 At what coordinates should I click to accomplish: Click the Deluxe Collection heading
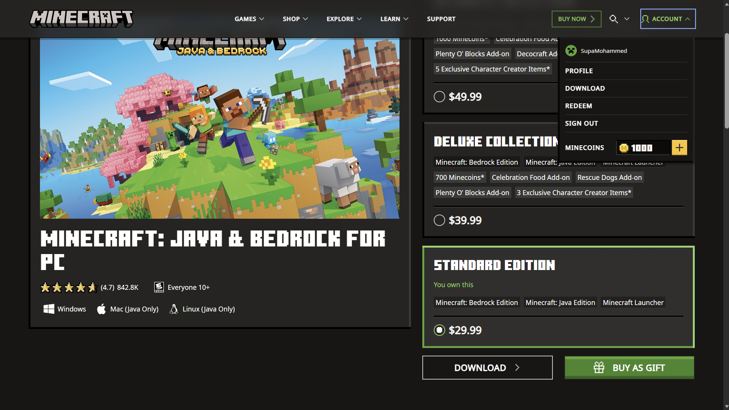[x=496, y=141]
